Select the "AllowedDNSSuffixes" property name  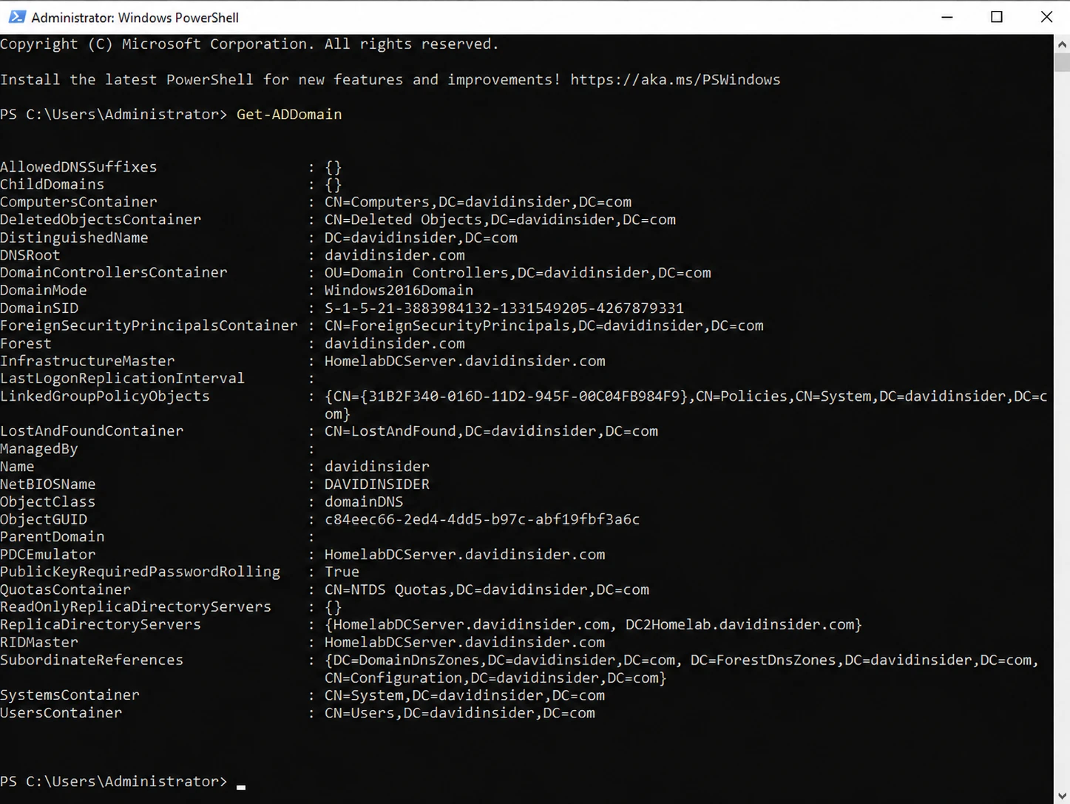coord(78,167)
